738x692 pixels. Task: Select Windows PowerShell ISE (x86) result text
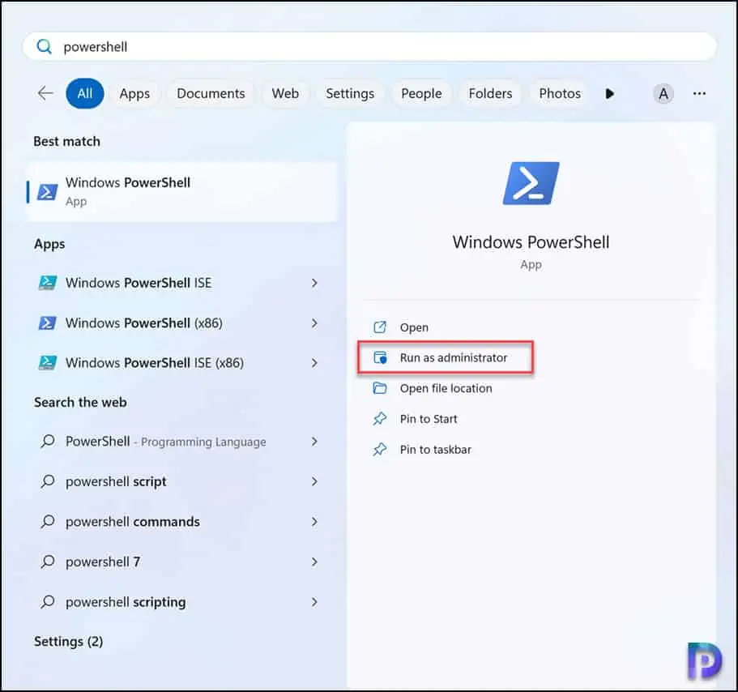click(x=155, y=363)
